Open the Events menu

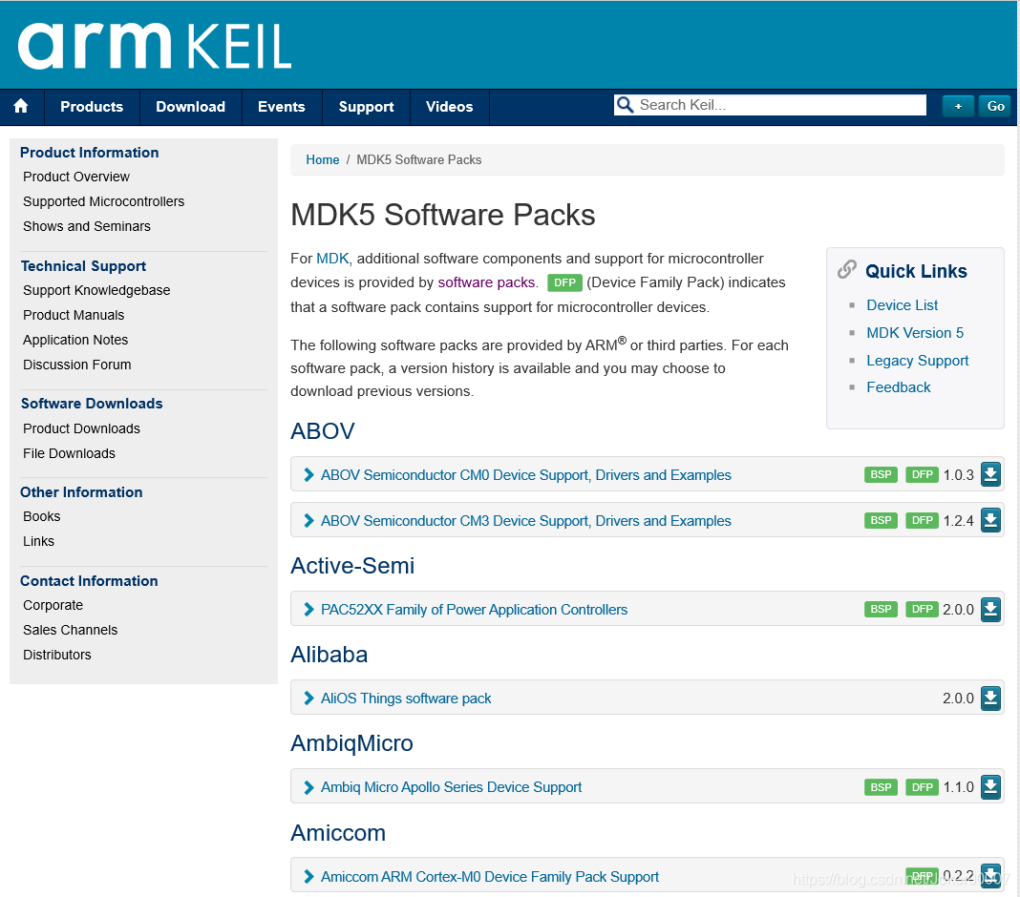pos(281,107)
